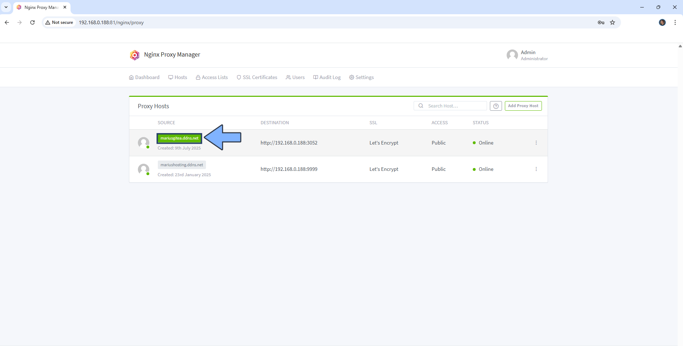
Task: Open options menu for mariushosting row
Action: coord(536,169)
